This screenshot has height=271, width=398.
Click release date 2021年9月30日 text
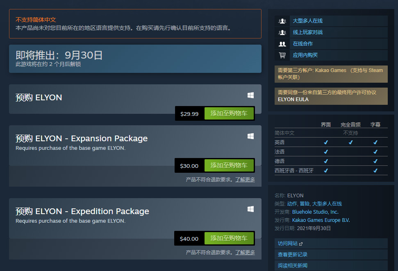click(x=314, y=228)
